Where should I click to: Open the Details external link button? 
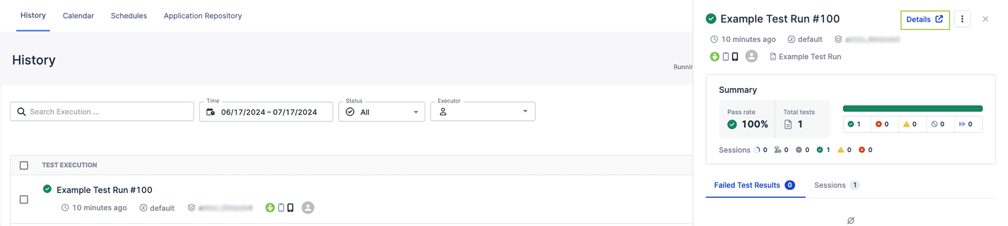[925, 19]
